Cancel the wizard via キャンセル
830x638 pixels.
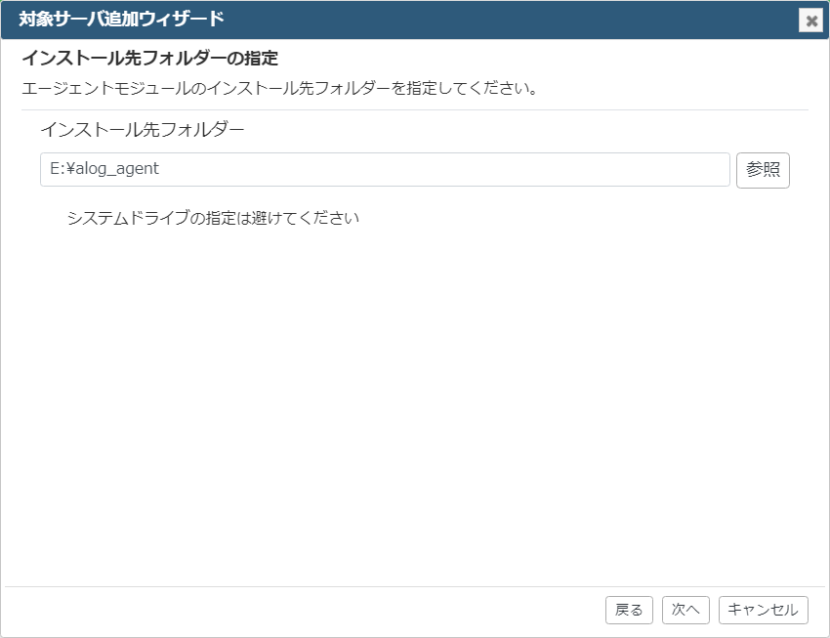tap(763, 610)
